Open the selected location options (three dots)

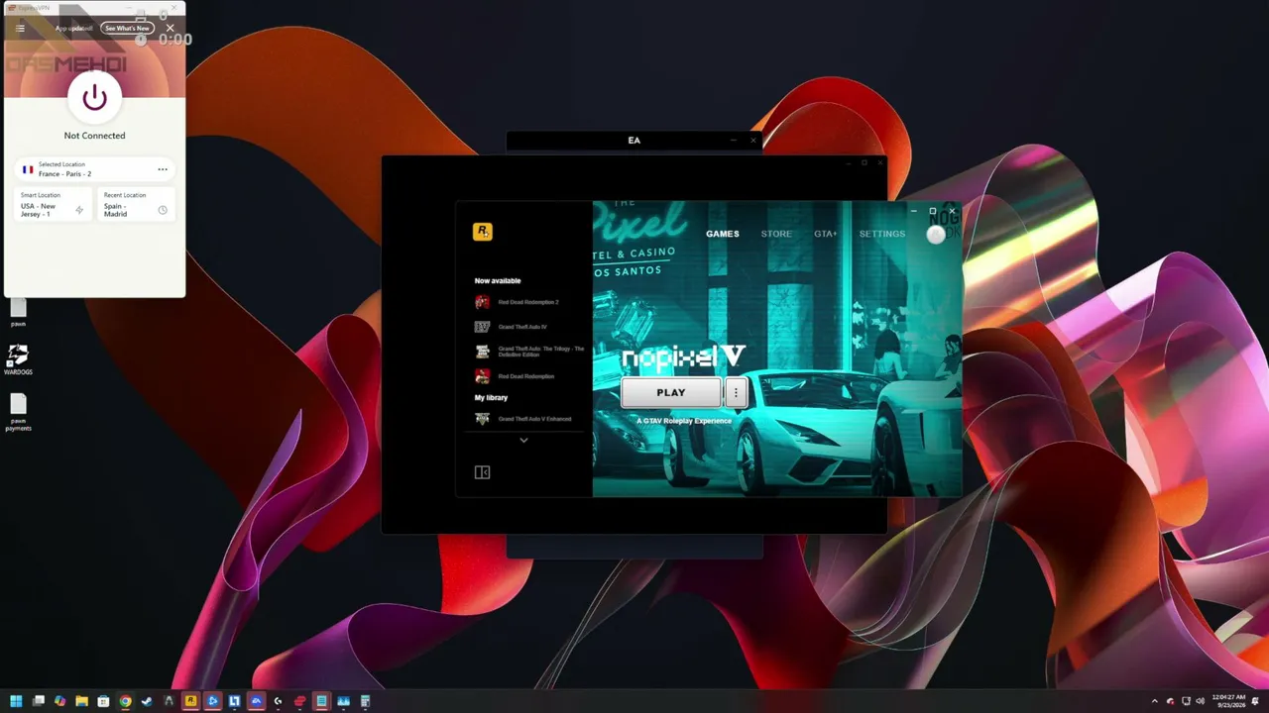(x=163, y=169)
